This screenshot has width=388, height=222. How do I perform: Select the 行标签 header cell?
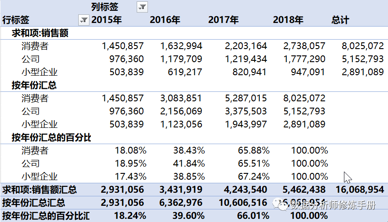coord(16,20)
